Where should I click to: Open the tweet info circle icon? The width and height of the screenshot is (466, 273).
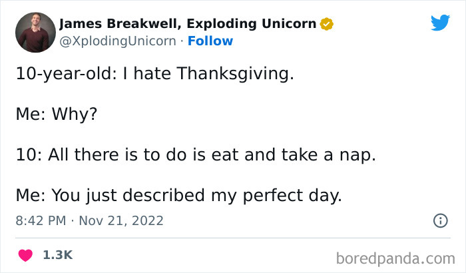(x=440, y=220)
